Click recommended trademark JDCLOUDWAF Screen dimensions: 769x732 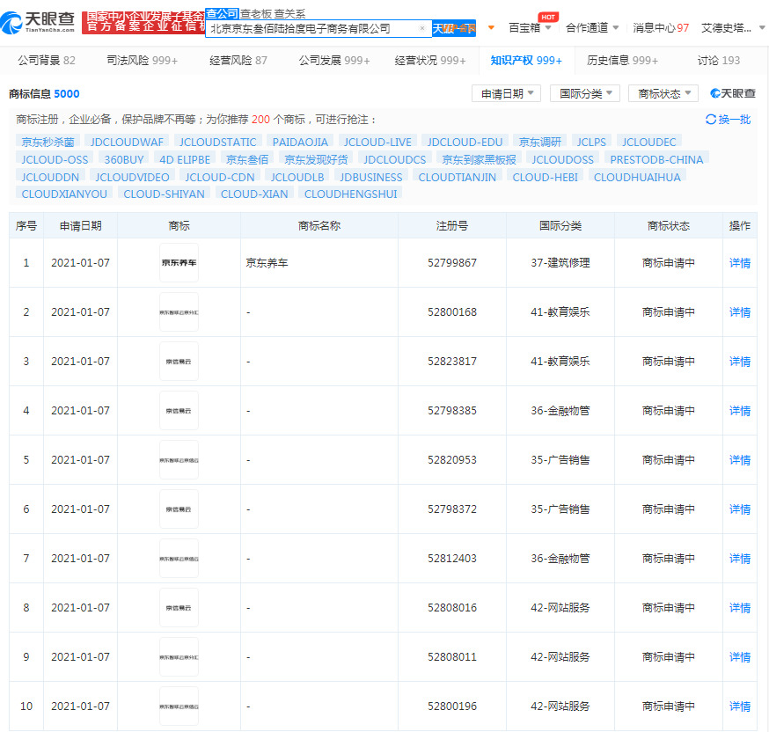pyautogui.click(x=127, y=142)
